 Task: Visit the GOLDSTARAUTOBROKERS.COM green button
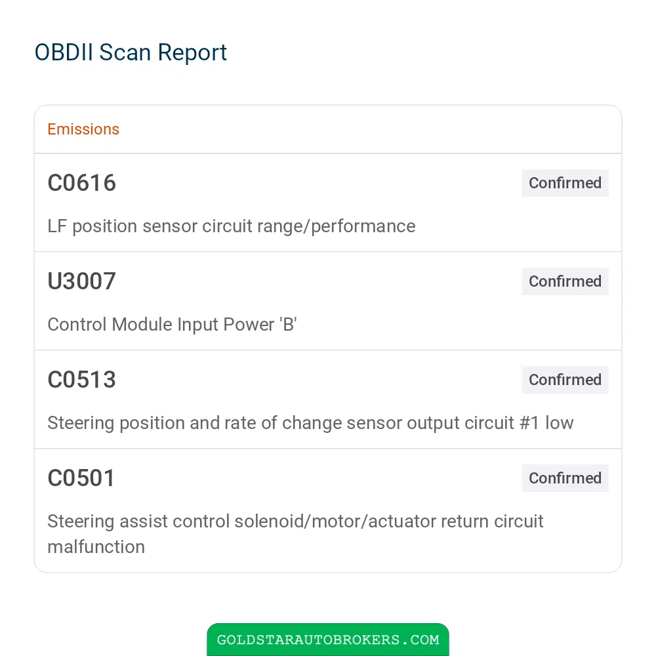[327, 640]
